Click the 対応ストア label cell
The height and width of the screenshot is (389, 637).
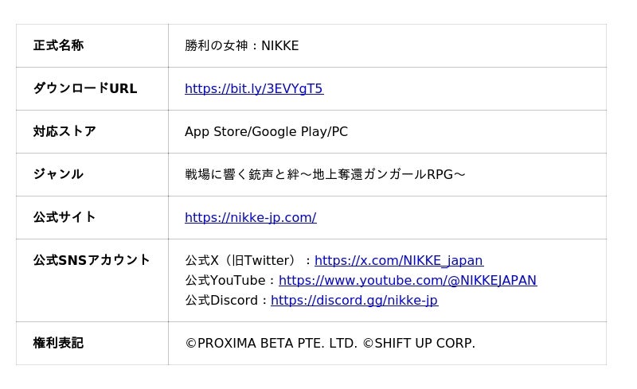click(x=92, y=131)
